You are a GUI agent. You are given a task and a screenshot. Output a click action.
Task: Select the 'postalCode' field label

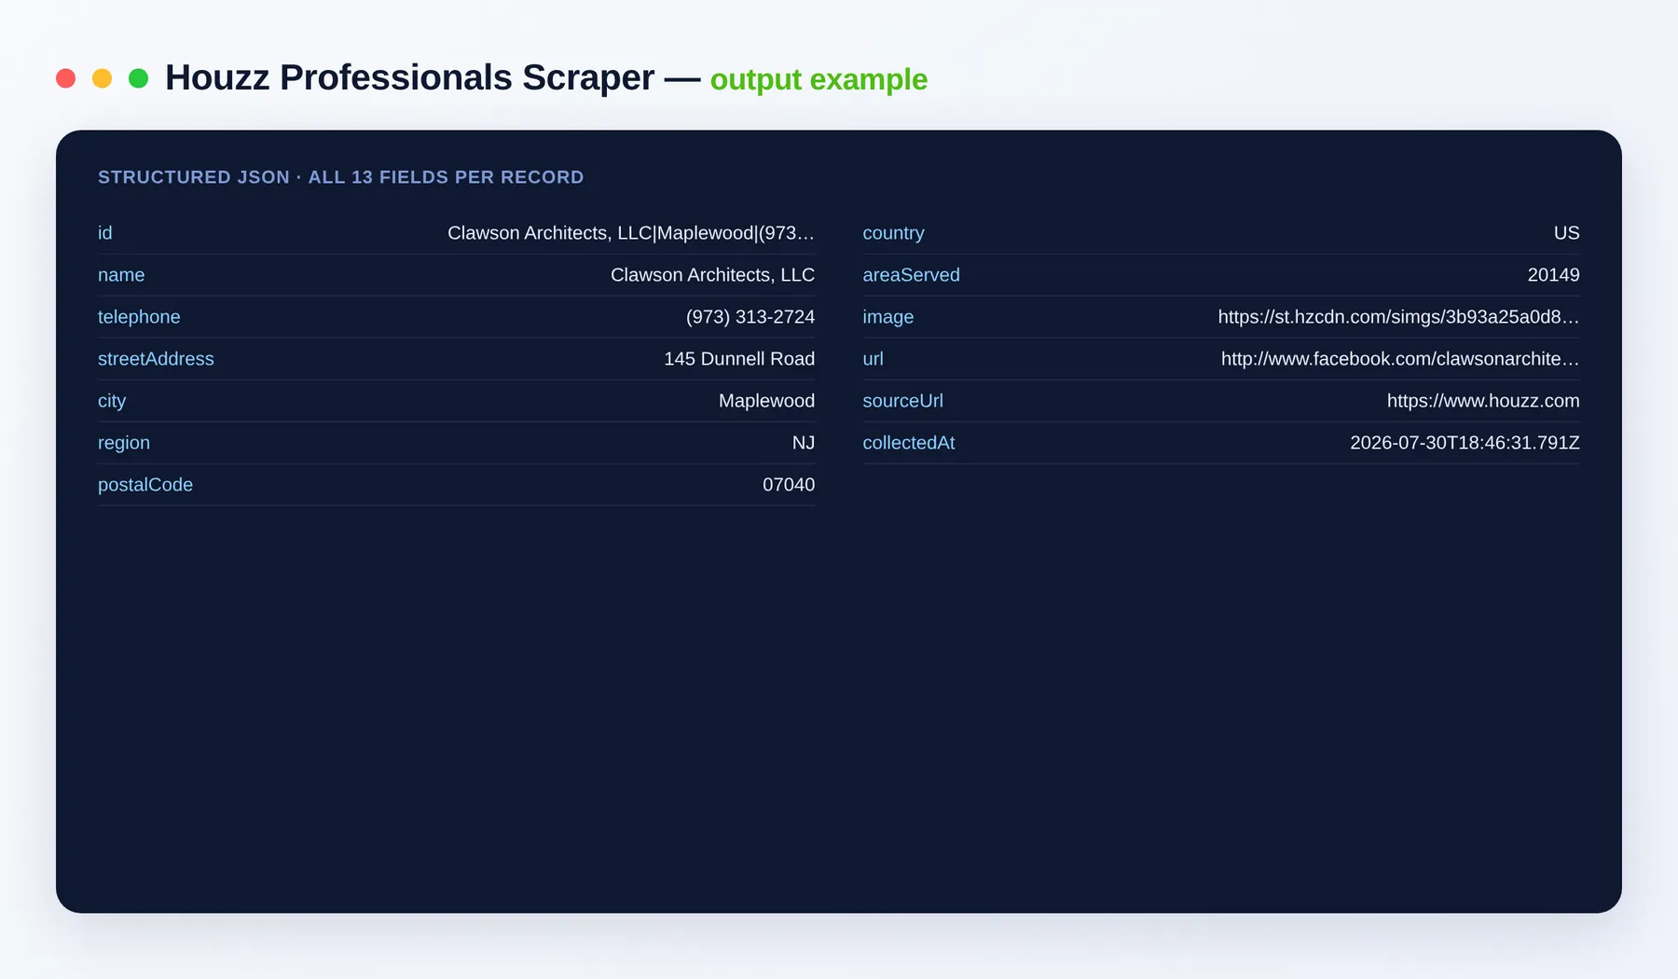[x=145, y=485]
